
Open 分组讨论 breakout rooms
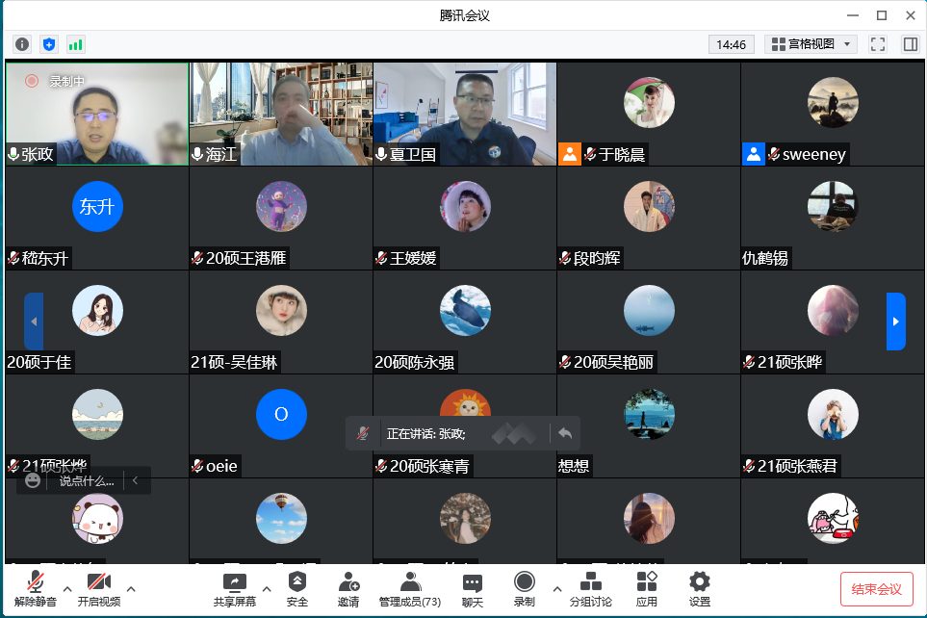point(590,588)
